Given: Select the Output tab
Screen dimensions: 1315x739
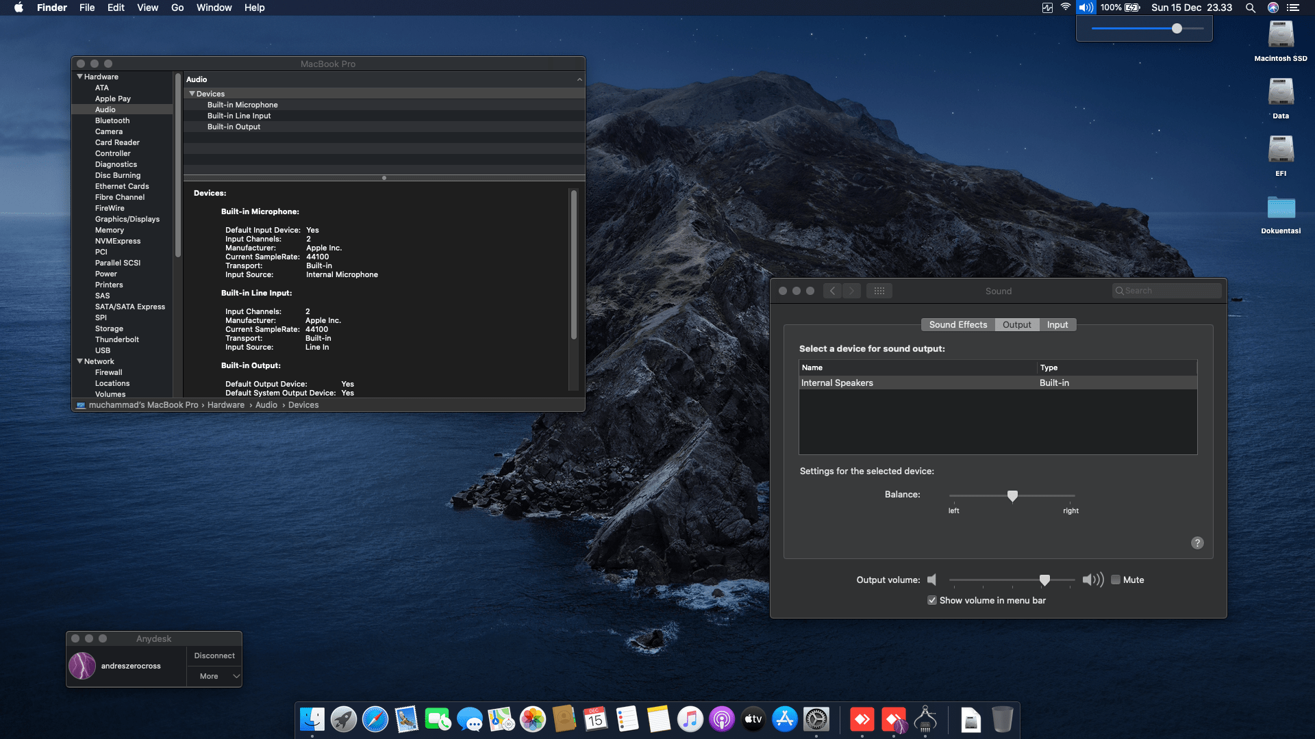Looking at the screenshot, I should pos(1017,325).
